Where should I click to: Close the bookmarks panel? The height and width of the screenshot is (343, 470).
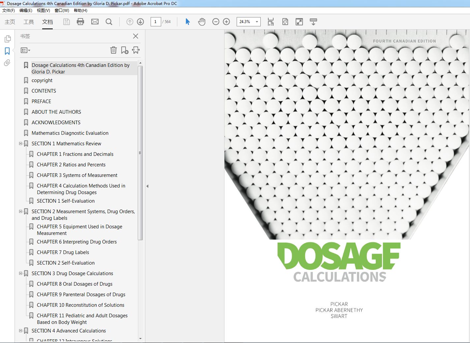135,36
